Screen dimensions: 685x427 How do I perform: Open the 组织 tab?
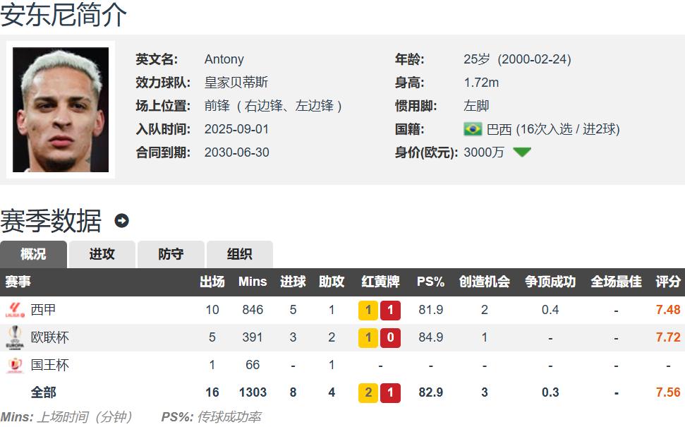click(x=239, y=254)
